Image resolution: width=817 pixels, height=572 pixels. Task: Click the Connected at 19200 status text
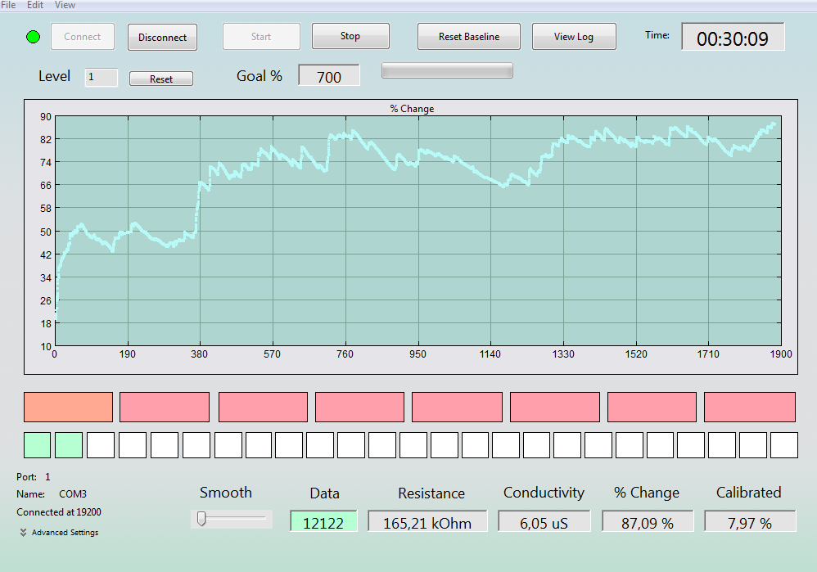[59, 512]
